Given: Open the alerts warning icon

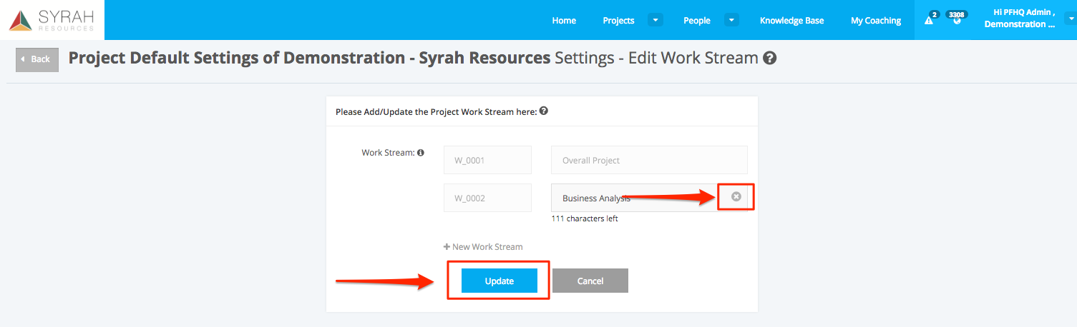Looking at the screenshot, I should [929, 20].
